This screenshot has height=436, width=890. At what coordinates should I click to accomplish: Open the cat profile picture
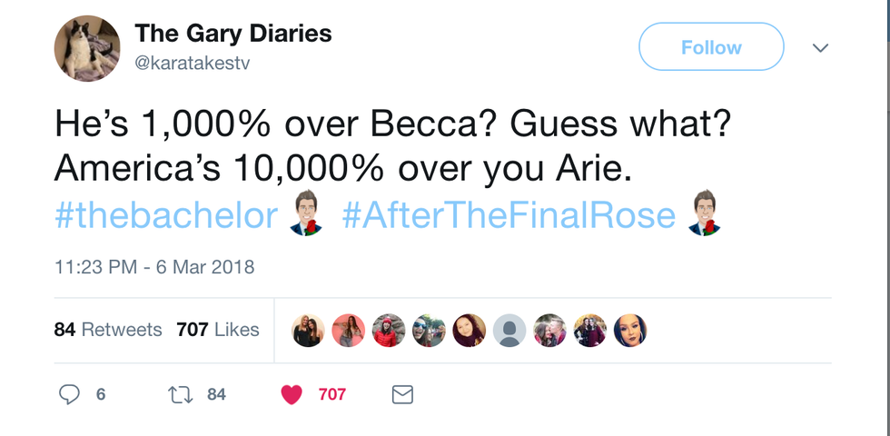(87, 47)
